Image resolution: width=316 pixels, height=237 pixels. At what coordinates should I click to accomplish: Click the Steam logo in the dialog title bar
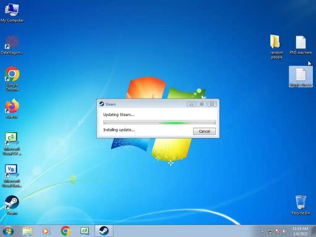pos(102,104)
